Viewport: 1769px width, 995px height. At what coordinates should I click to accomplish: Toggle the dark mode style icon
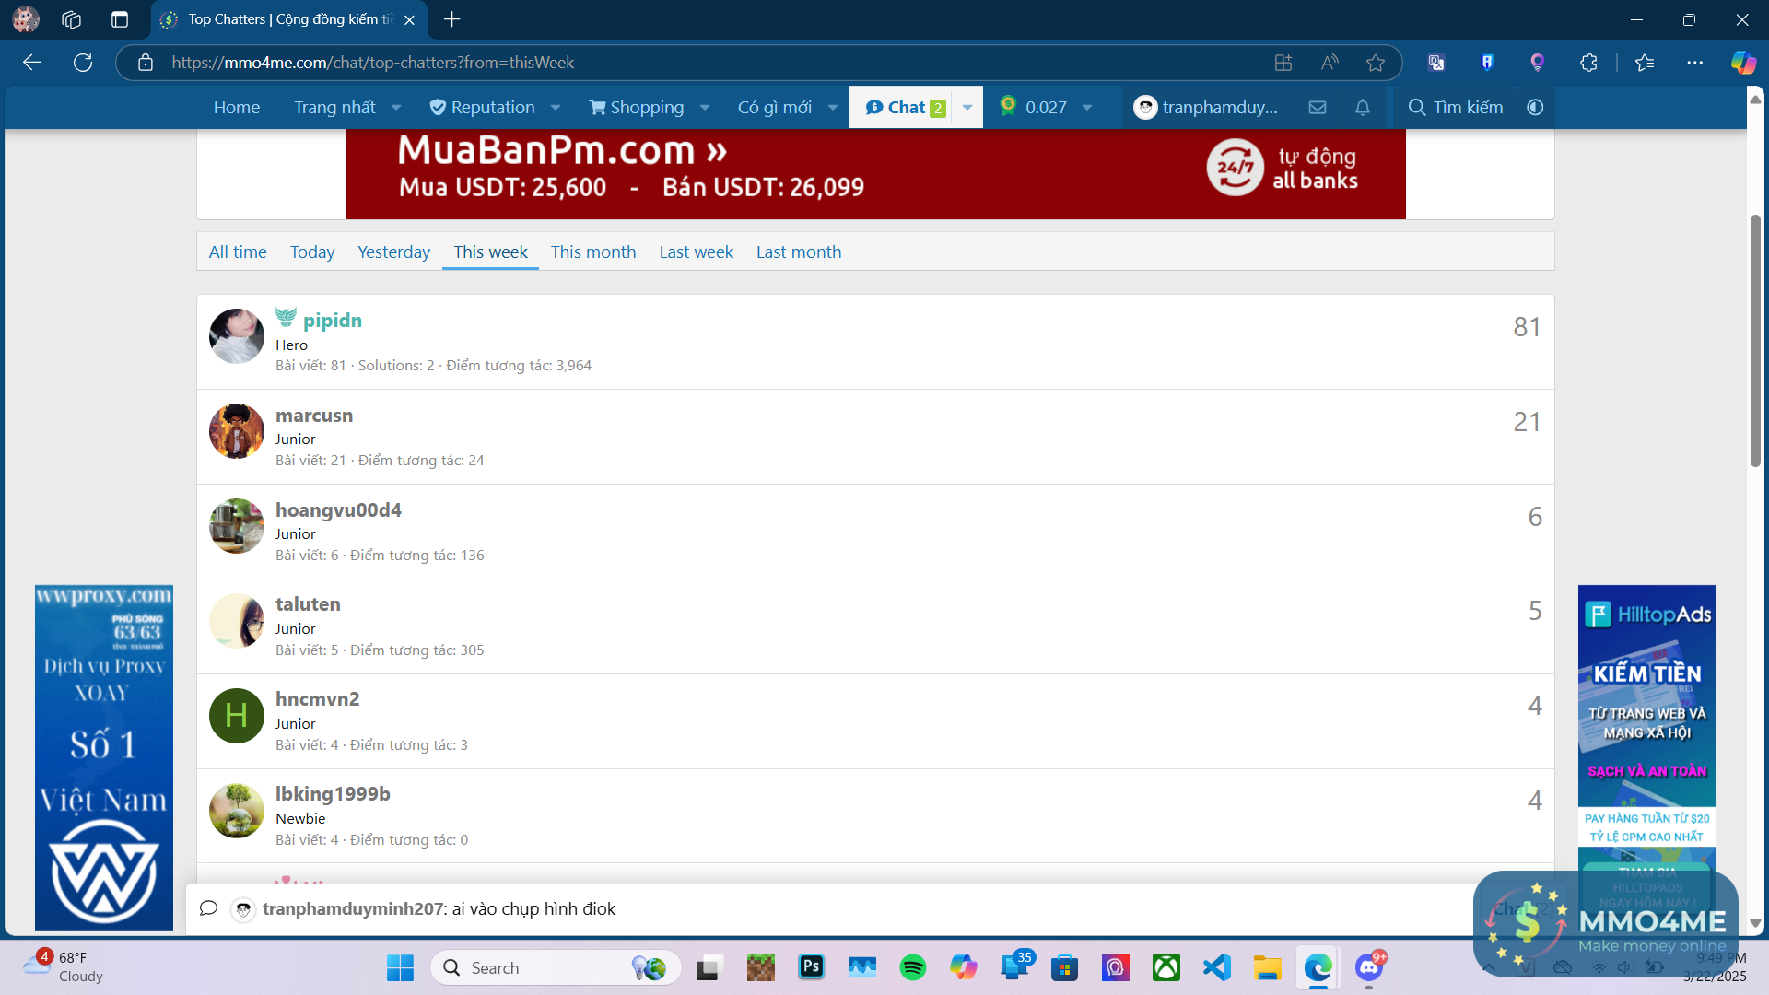[x=1535, y=108]
